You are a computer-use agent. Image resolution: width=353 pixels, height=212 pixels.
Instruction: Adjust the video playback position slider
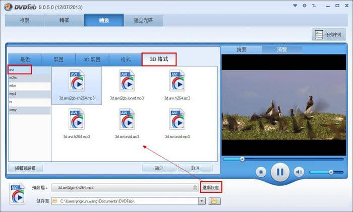coord(283,159)
